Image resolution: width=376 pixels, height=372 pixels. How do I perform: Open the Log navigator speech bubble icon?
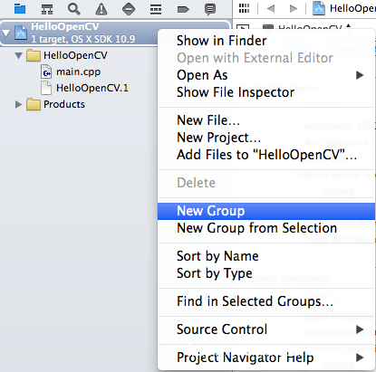(x=210, y=9)
